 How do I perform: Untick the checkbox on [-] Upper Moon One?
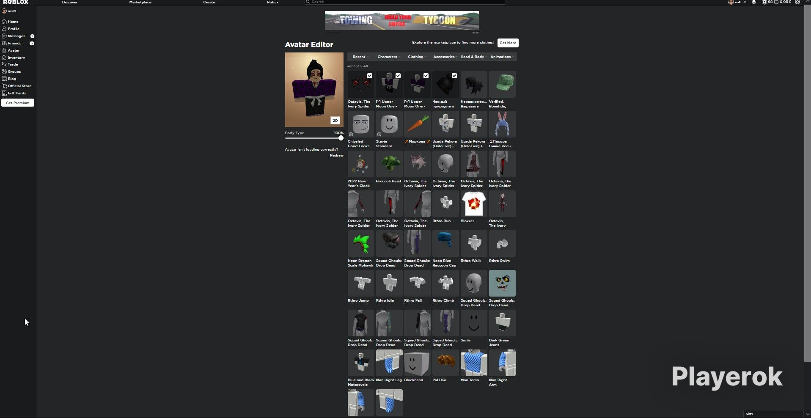pyautogui.click(x=398, y=76)
